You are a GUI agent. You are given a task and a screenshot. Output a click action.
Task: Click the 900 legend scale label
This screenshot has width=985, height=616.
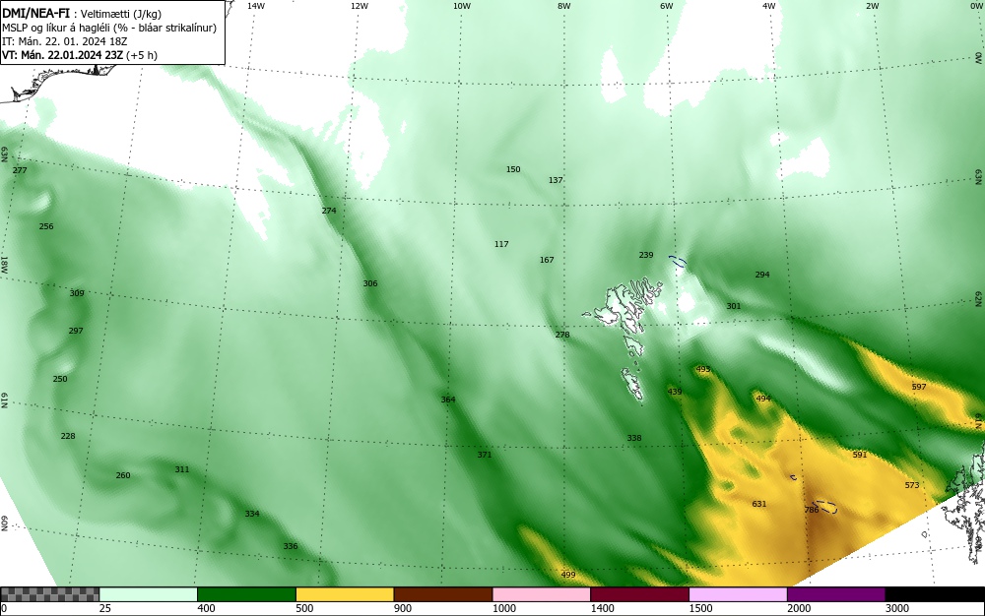tap(403, 608)
